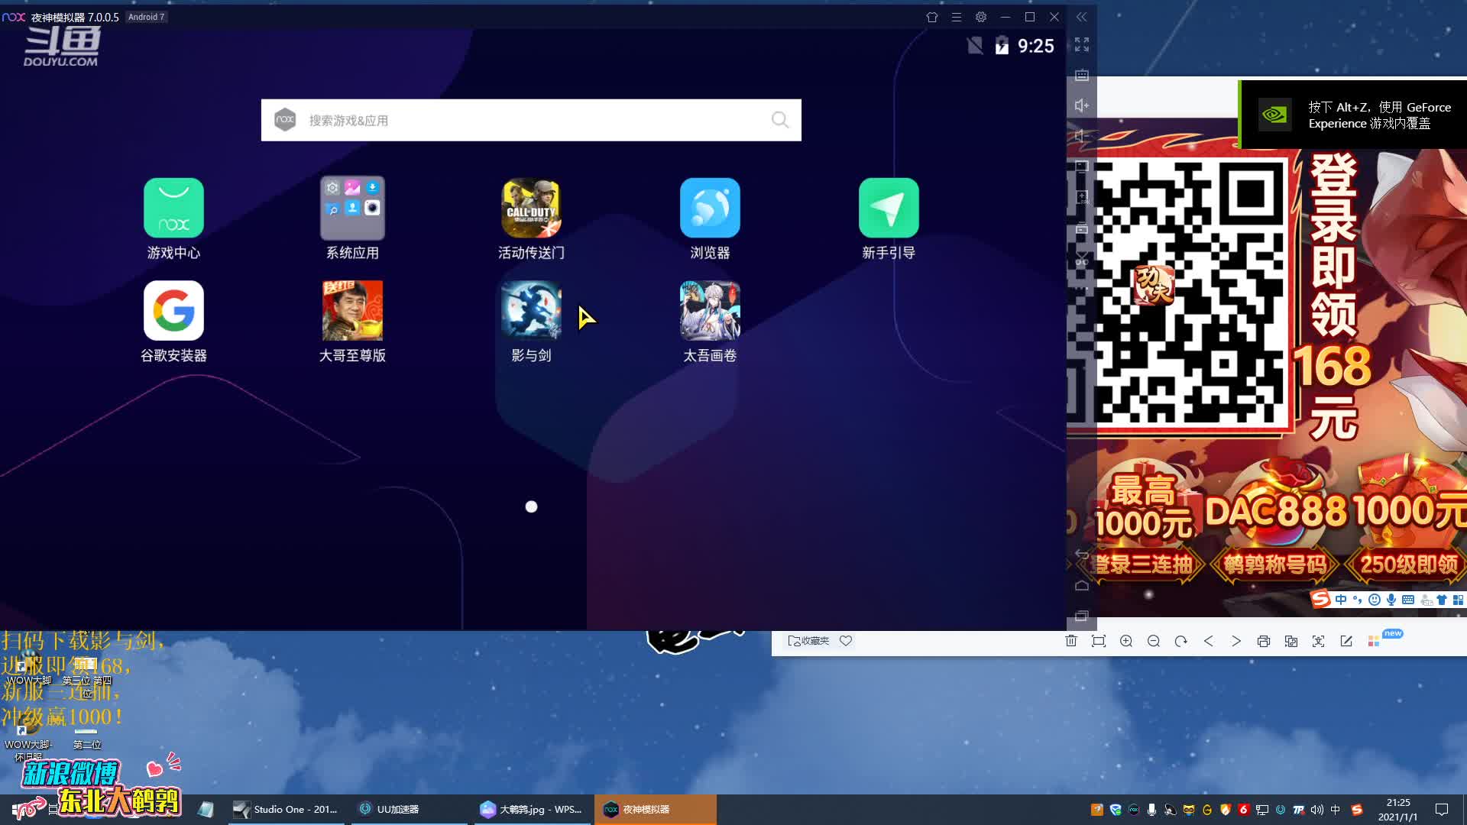Image resolution: width=1467 pixels, height=825 pixels.
Task: Focus the 搜索游戏&应用 search field
Action: click(x=531, y=120)
